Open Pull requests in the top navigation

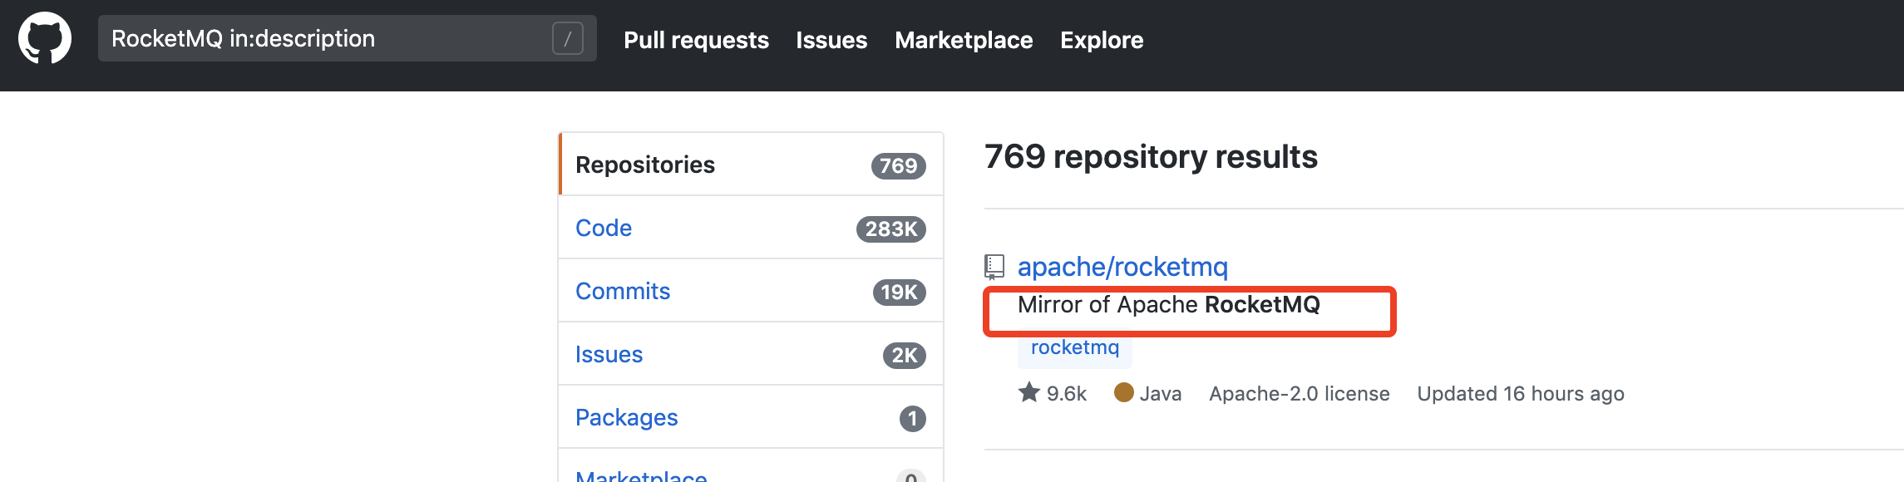coord(696,40)
